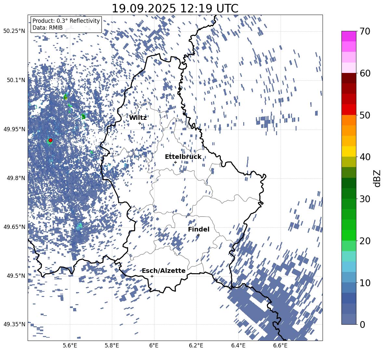Click the red radar site marker
Viewport: 385px width, 352px height.
pos(50,140)
